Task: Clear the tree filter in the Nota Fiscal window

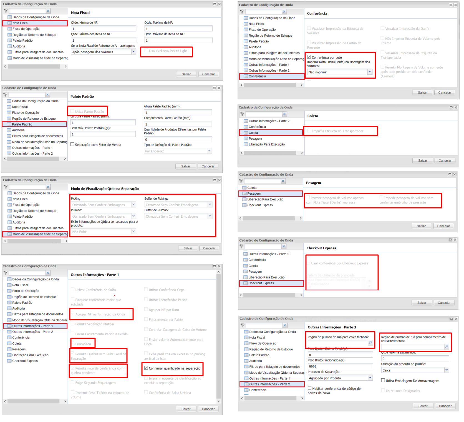Action: coord(48,11)
